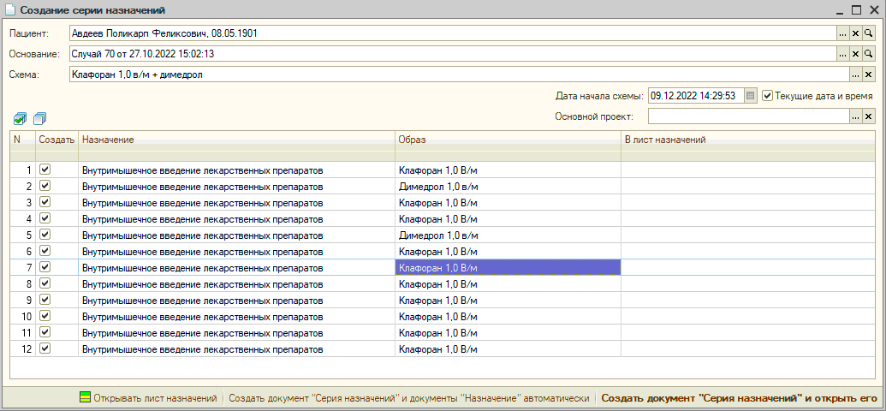Toggle Текущие дата и время checkbox
This screenshot has width=886, height=411.
(768, 96)
